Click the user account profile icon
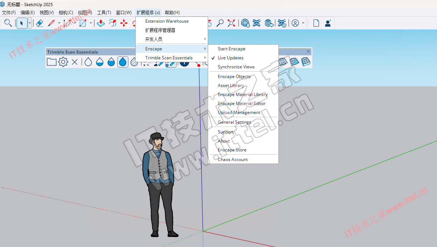This screenshot has width=437, height=247. [x=295, y=23]
